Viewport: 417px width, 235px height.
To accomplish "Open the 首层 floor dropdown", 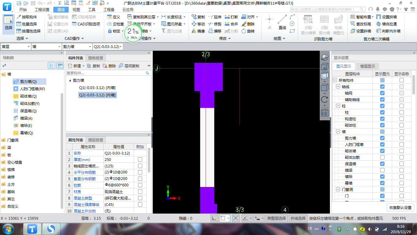I will 16,47.
